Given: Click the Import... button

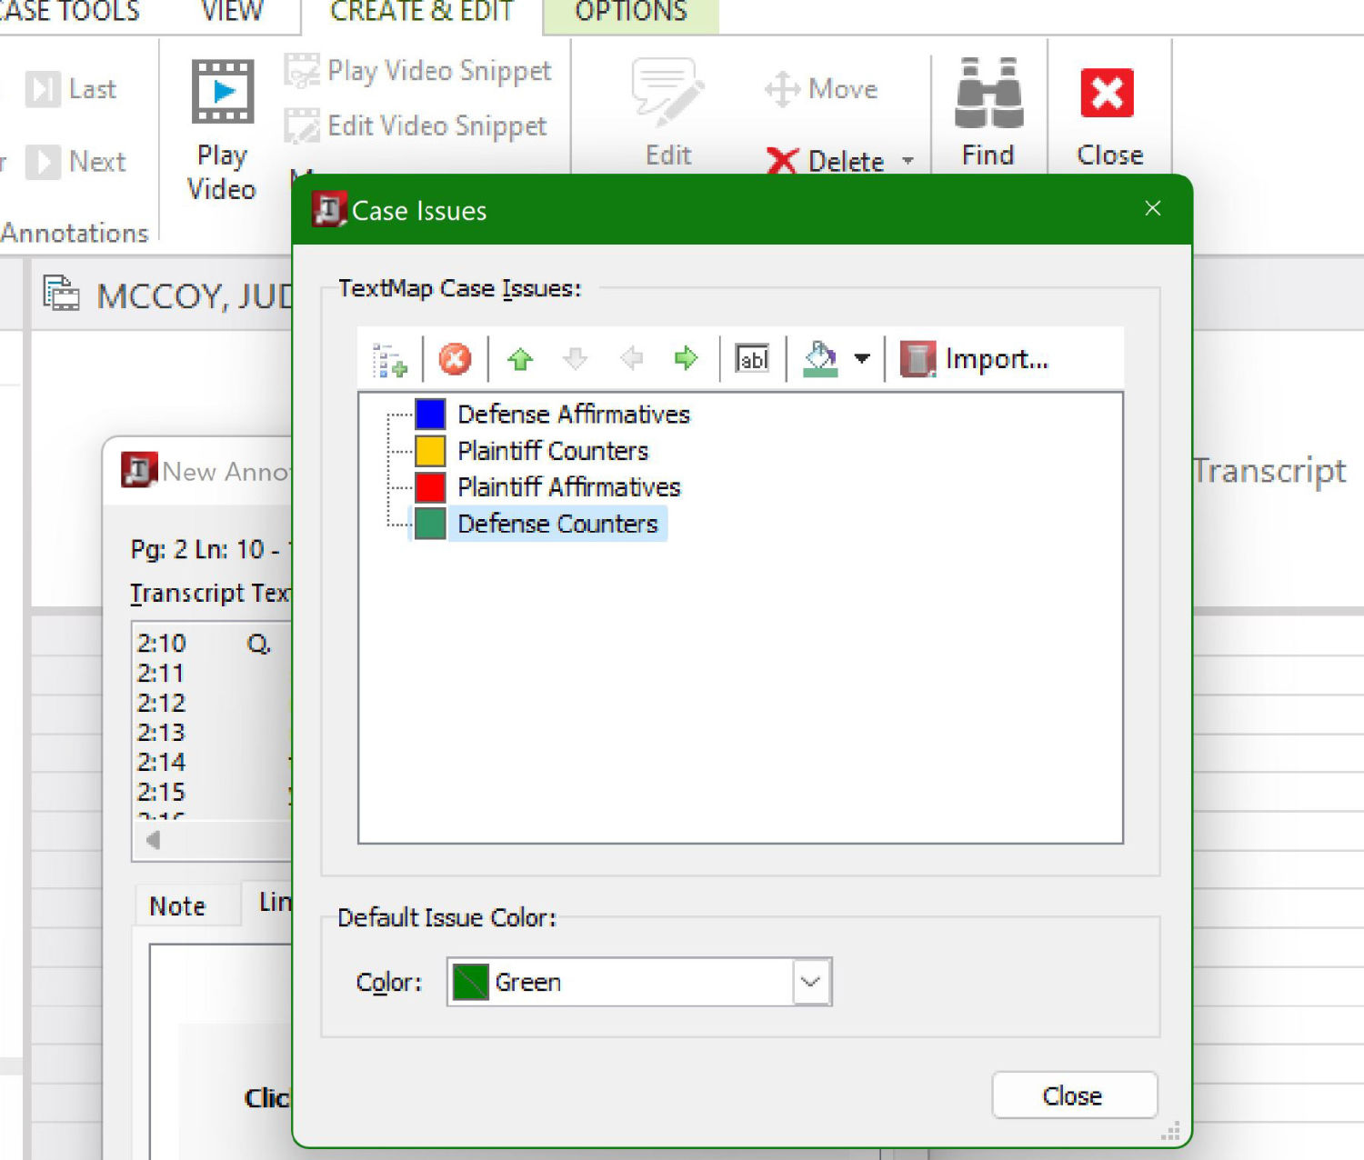Looking at the screenshot, I should pyautogui.click(x=975, y=359).
